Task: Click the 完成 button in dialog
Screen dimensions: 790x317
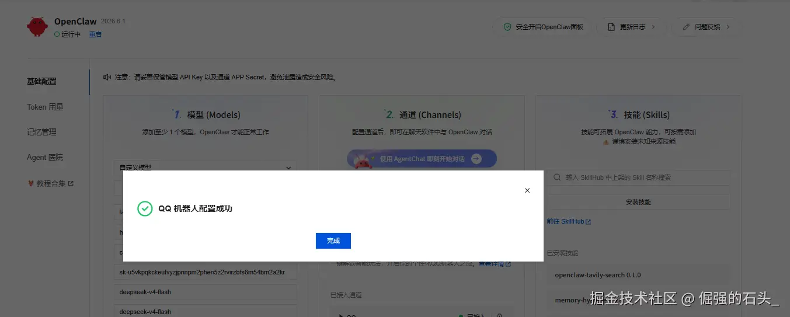Action: point(333,241)
